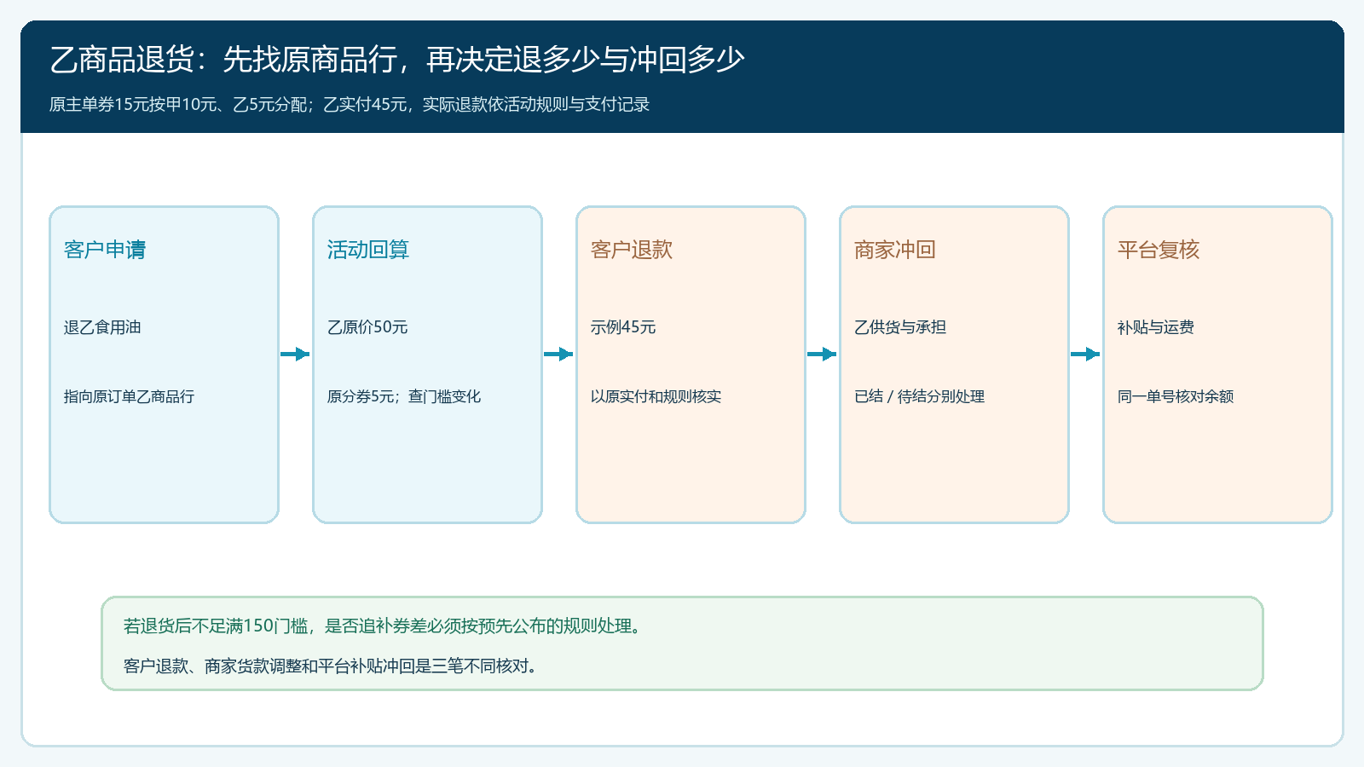Click the text "同一单号核对余额"
Screen dimensions: 1364x767
[x=1176, y=396]
